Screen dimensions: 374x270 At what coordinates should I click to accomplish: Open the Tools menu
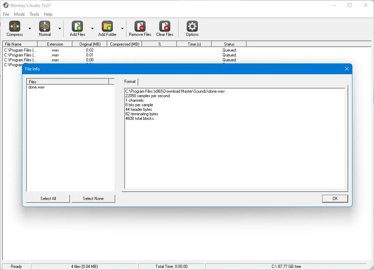tap(34, 14)
